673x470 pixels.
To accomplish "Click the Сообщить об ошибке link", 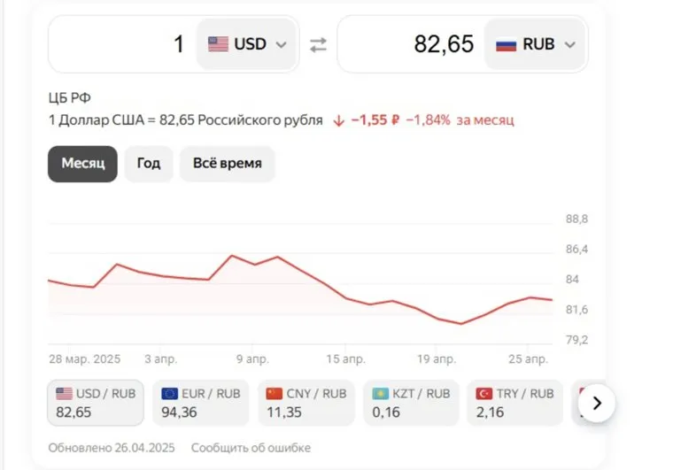I will click(251, 448).
